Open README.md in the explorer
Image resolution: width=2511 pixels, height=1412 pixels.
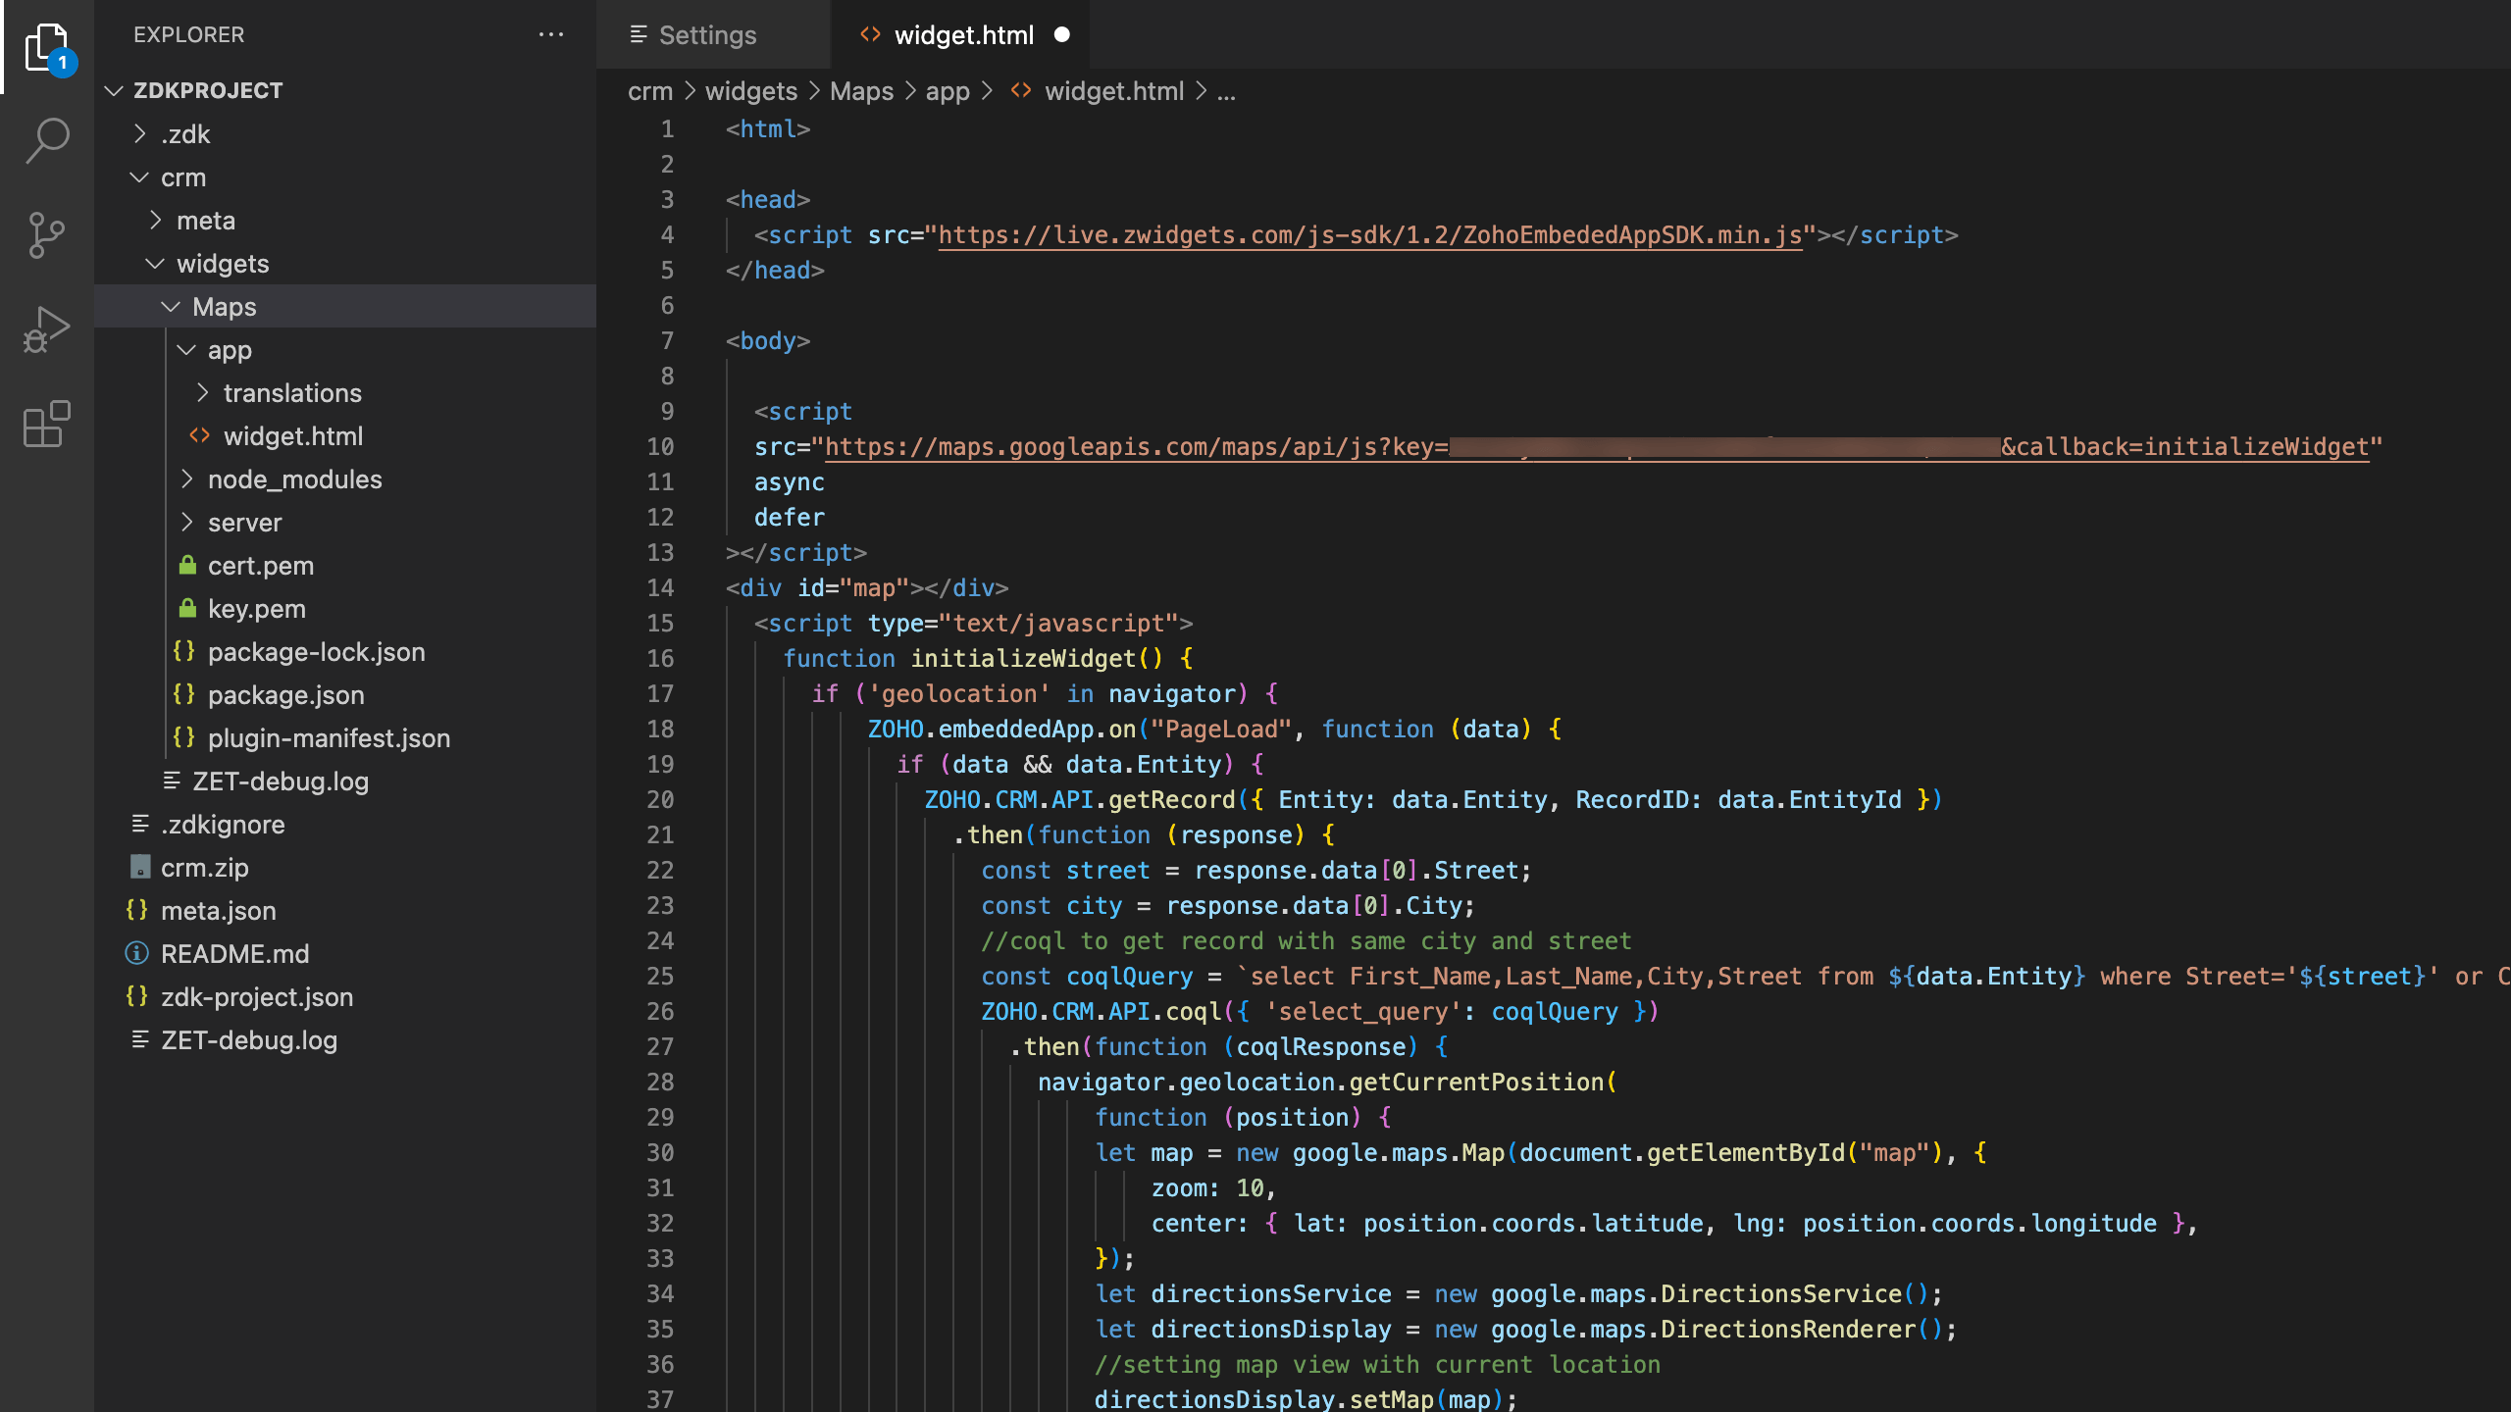point(234,954)
